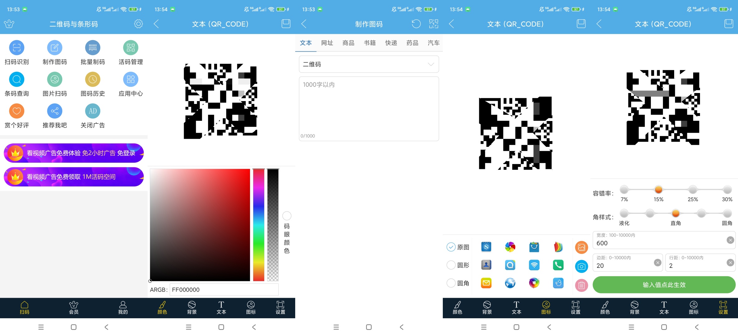Open the 会员 bottom tab
The height and width of the screenshot is (336, 738).
(x=74, y=308)
